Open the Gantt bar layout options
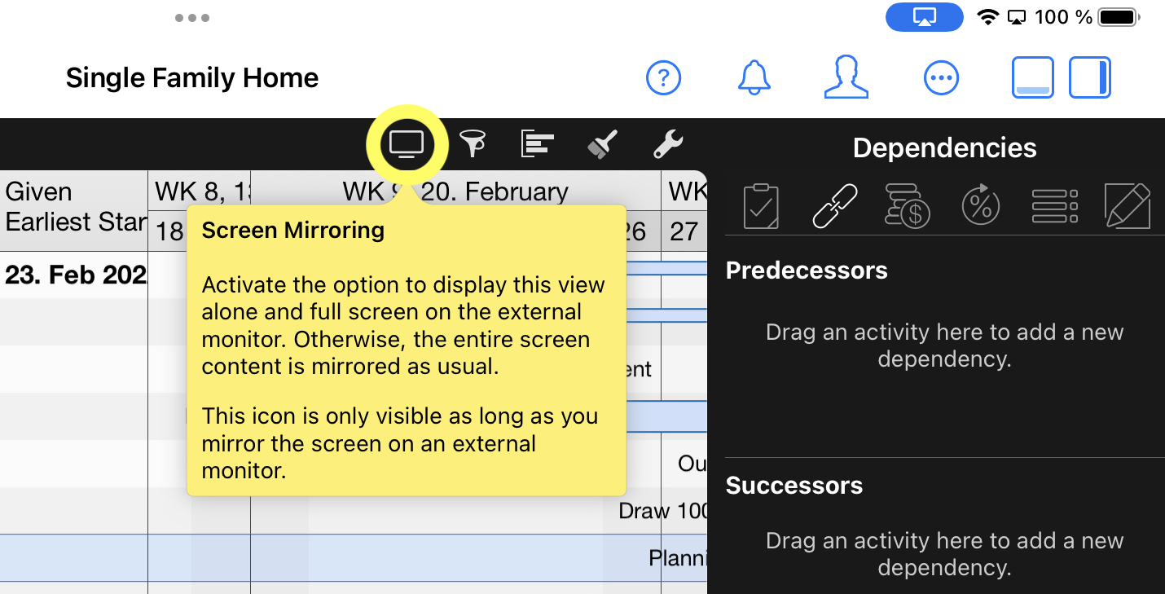 point(537,144)
